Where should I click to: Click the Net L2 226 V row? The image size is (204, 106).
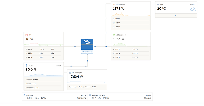43,53
